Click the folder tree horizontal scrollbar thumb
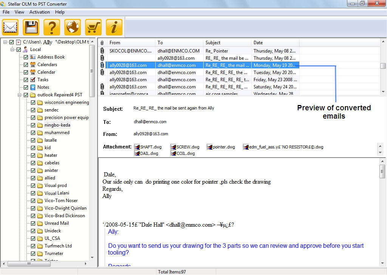Viewport: 387px width, 275px height. pos(29,264)
